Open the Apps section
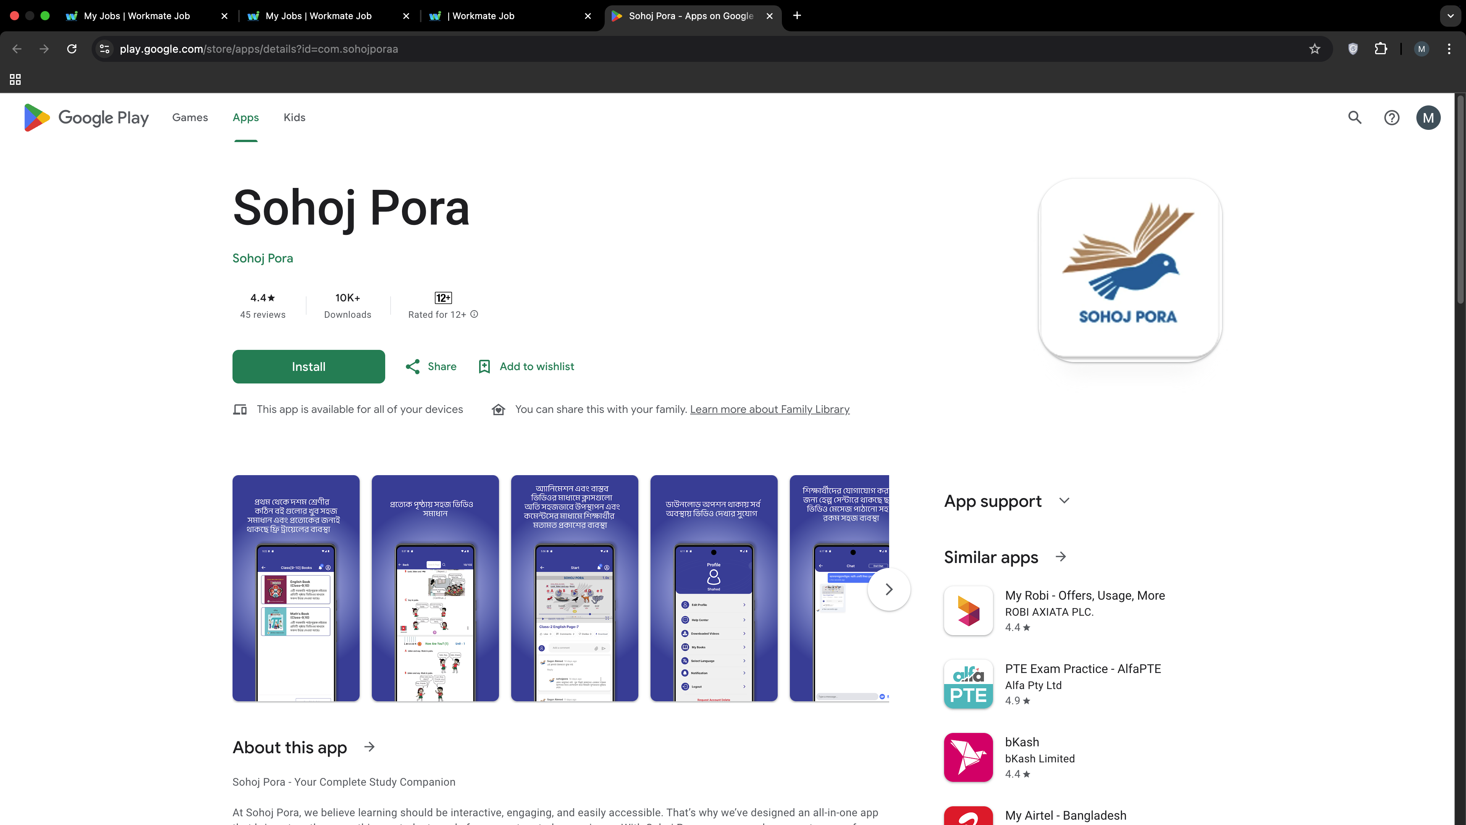This screenshot has width=1466, height=825. (x=246, y=117)
